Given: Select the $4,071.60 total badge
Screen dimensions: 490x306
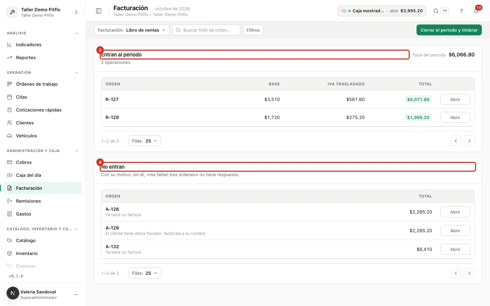Looking at the screenshot, I should coord(419,99).
